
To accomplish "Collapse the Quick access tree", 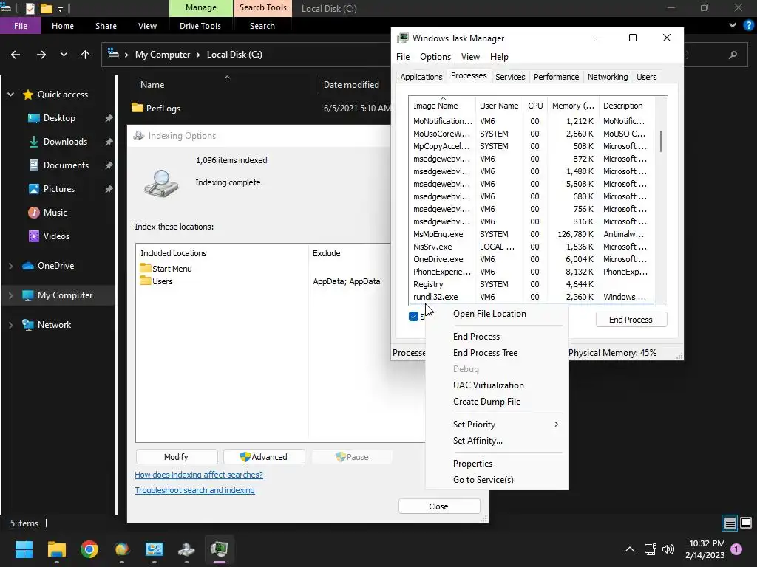I will [x=10, y=94].
